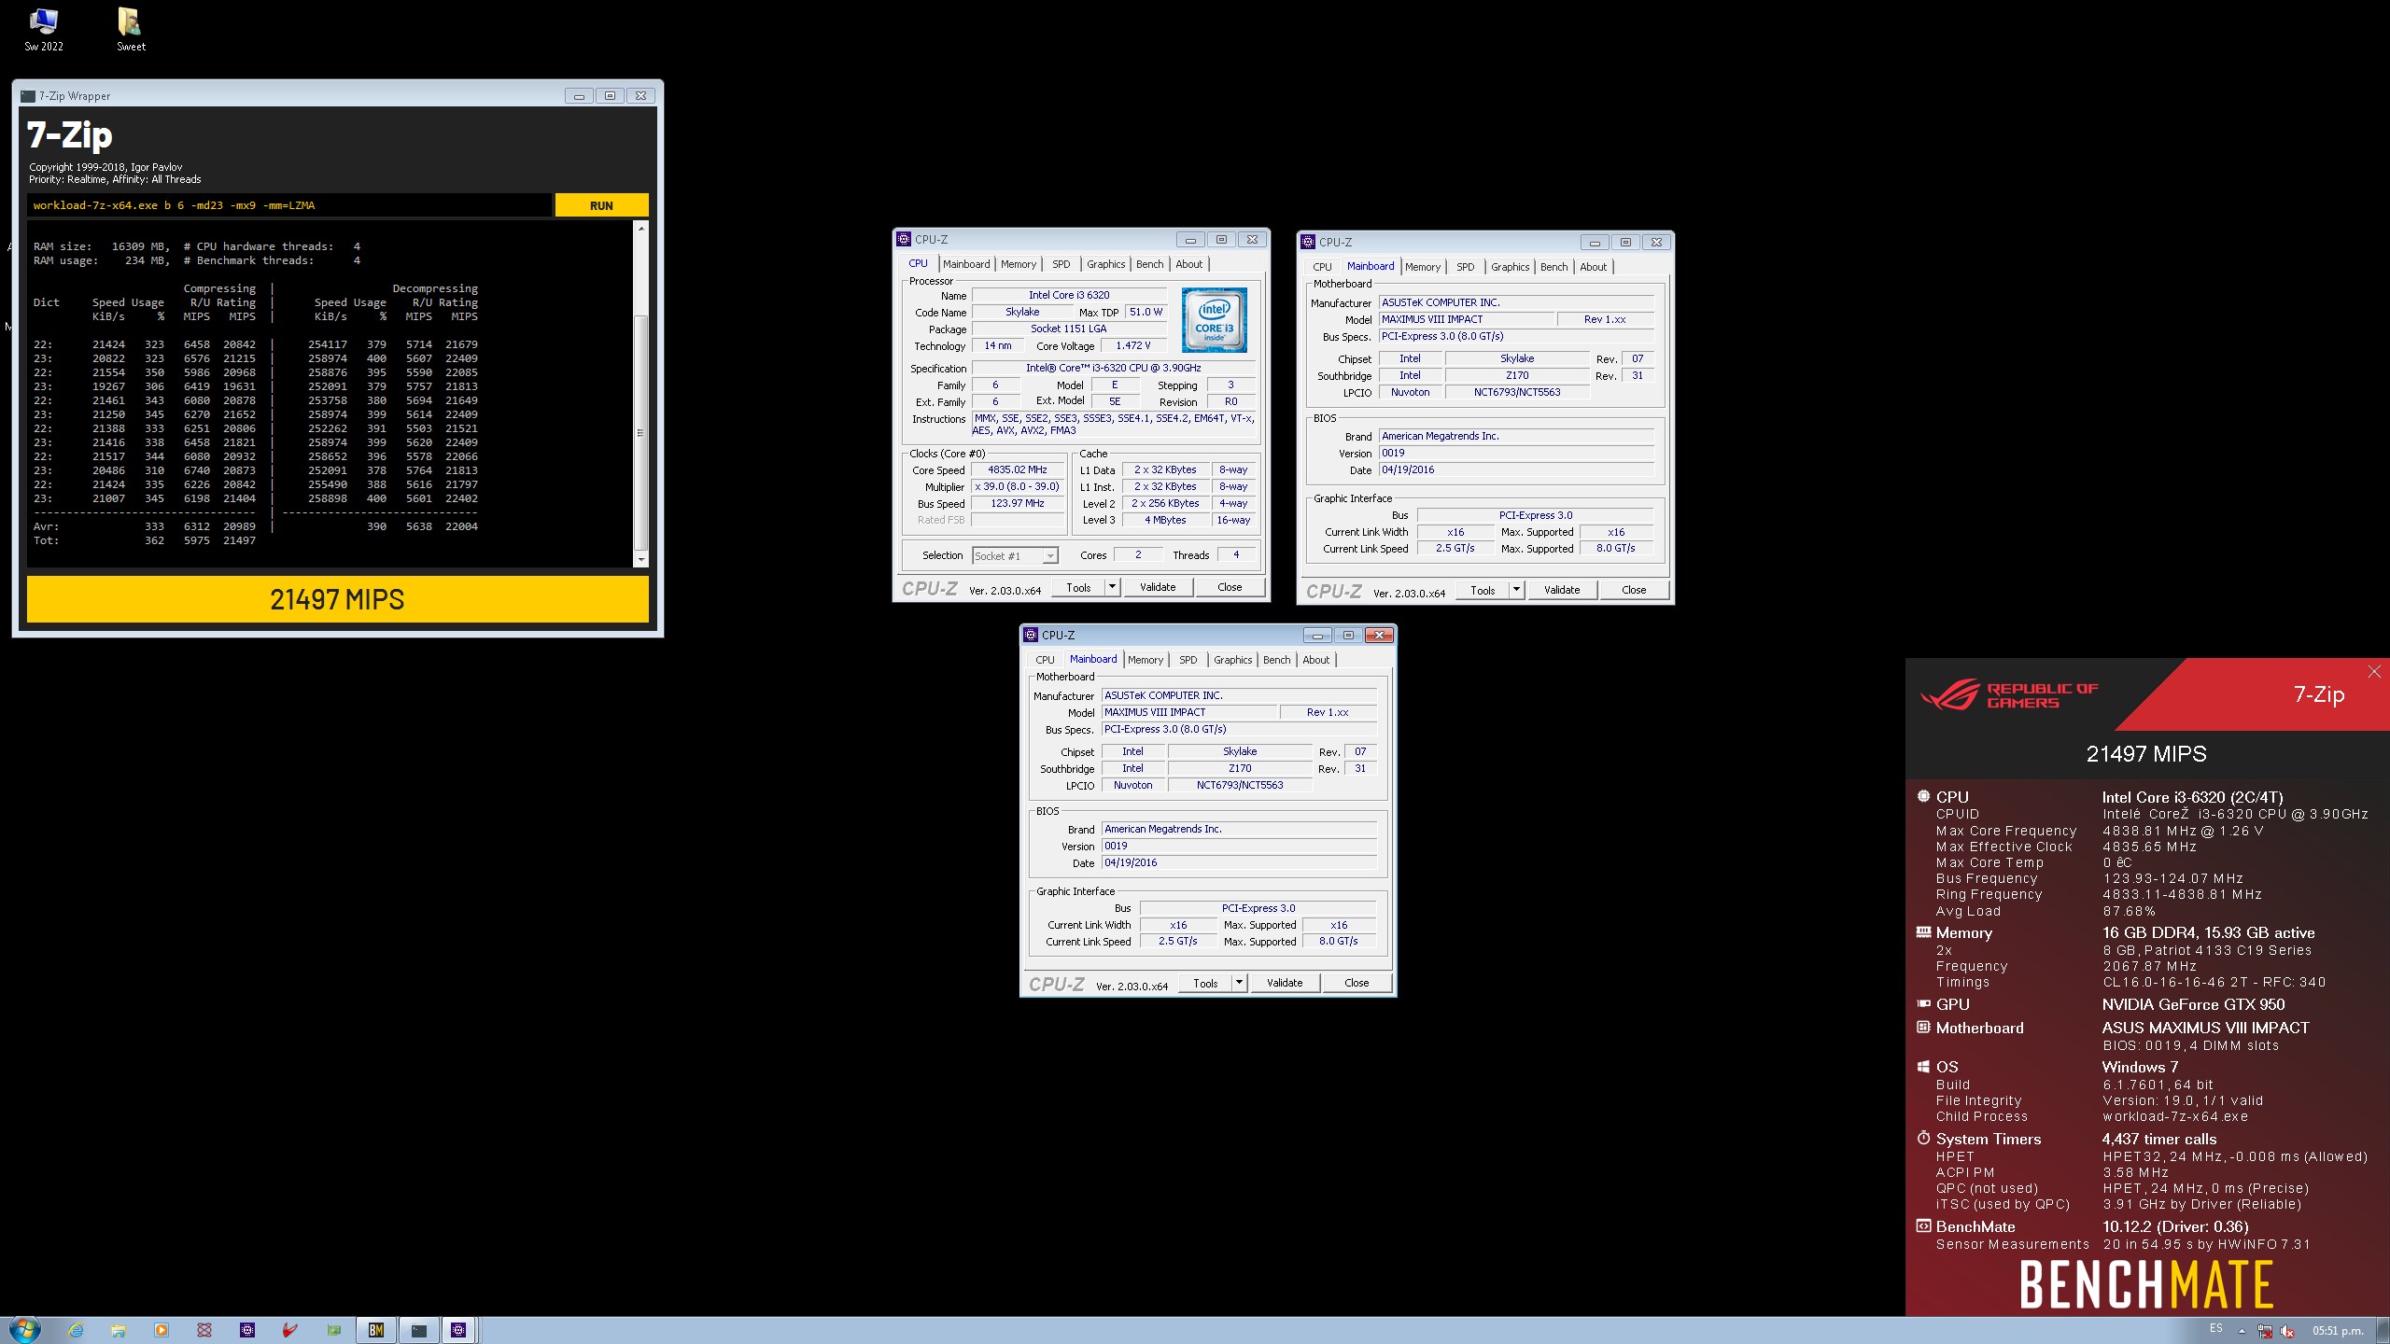Click Tools in the active CPU-Z window
The width and height of the screenshot is (2390, 1344).
click(x=1205, y=983)
